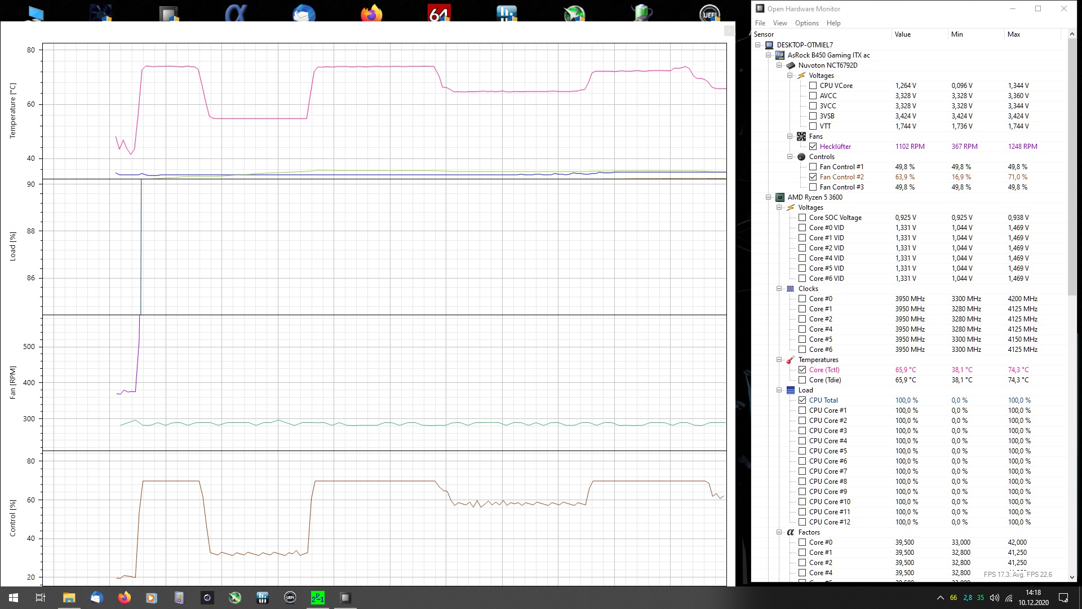Click the AMD Ryzen 5 3600 processor icon
Viewport: 1082px width, 609px height.
coord(780,197)
